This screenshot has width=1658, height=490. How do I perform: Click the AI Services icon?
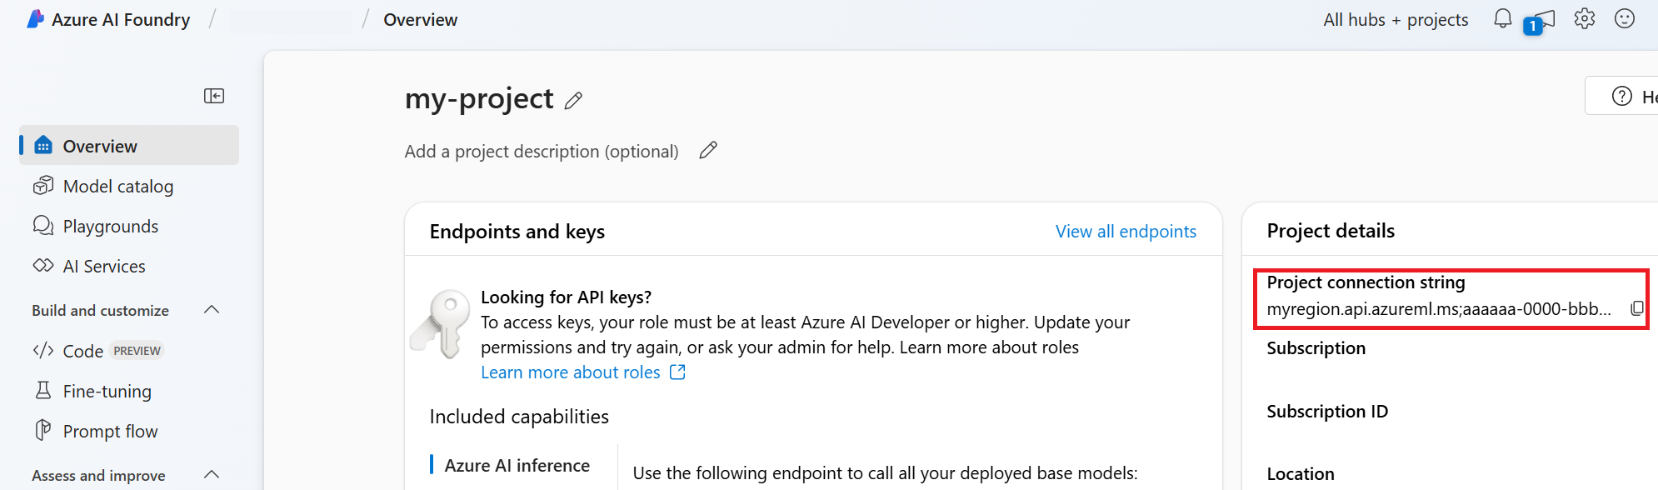point(43,266)
